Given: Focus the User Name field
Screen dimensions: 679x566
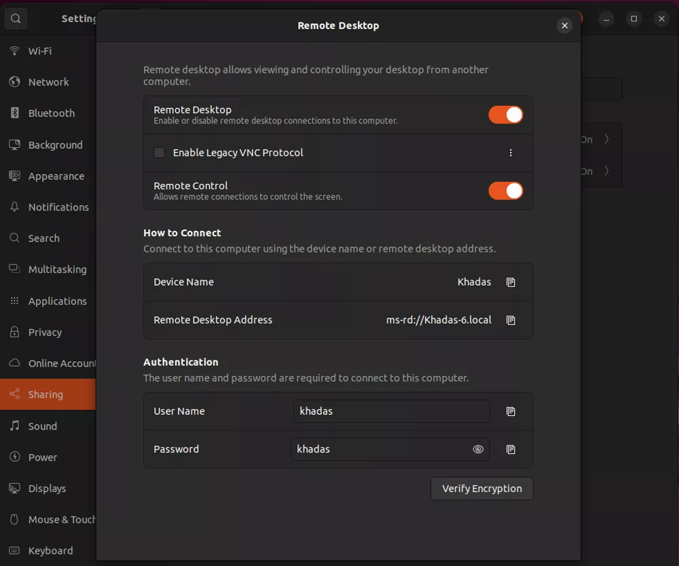Looking at the screenshot, I should pos(392,411).
